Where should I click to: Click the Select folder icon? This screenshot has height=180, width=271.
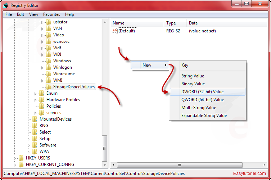tap(35, 132)
